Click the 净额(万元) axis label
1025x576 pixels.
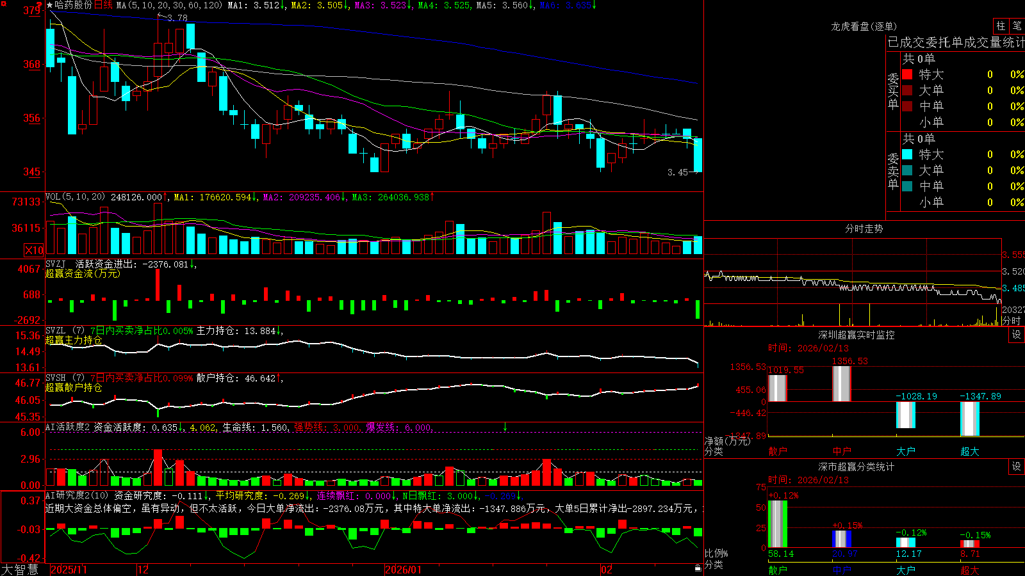[x=727, y=441]
